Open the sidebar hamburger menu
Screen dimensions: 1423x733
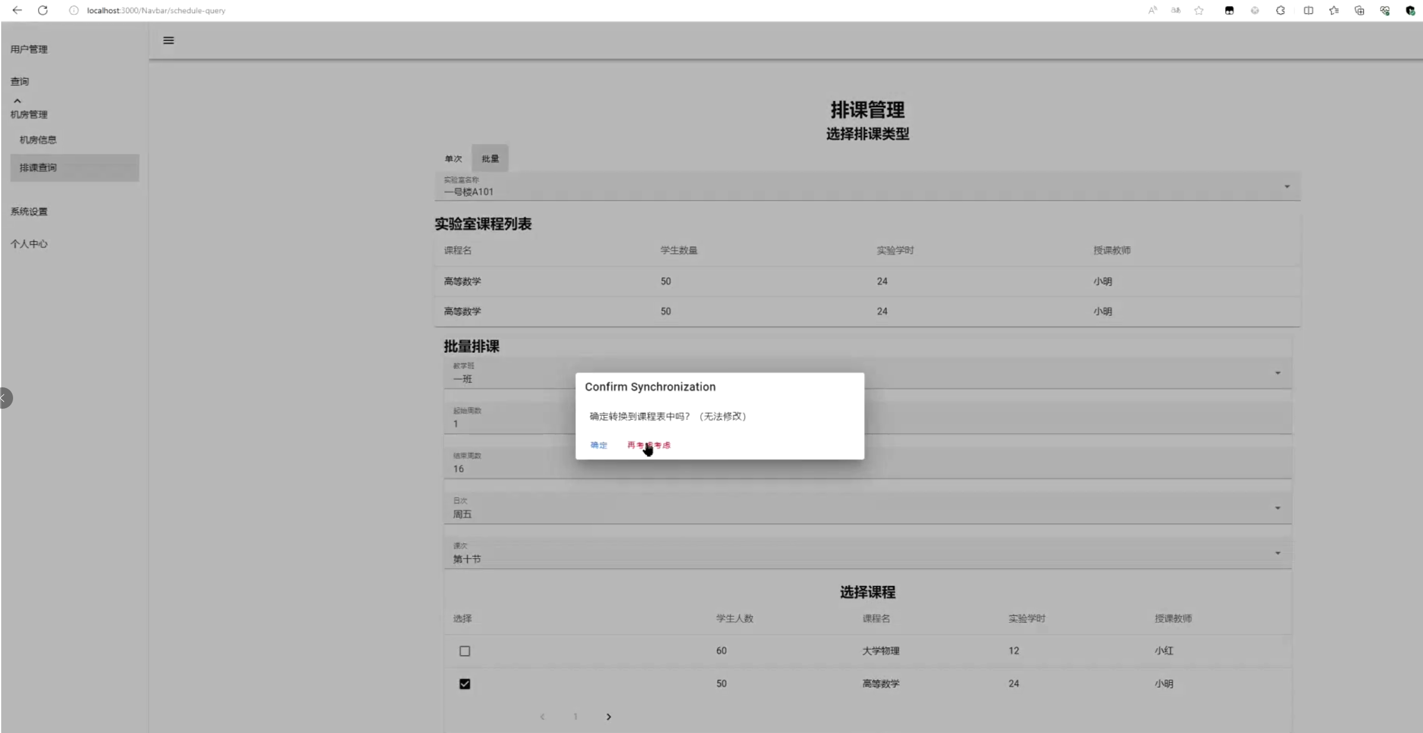(168, 40)
